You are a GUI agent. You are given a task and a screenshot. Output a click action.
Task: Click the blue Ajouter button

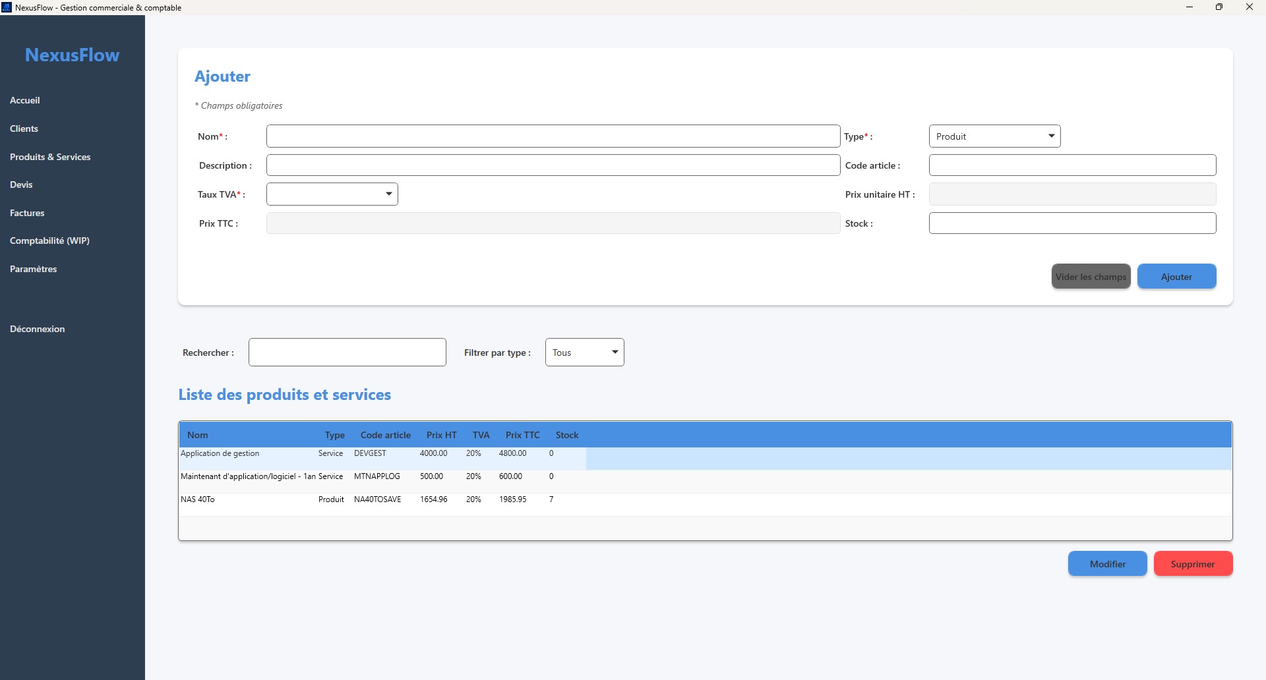tap(1176, 277)
